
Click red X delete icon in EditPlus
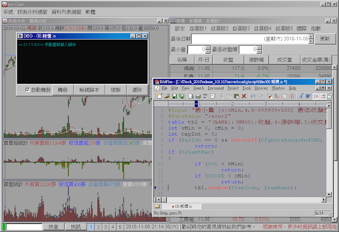click(244, 96)
